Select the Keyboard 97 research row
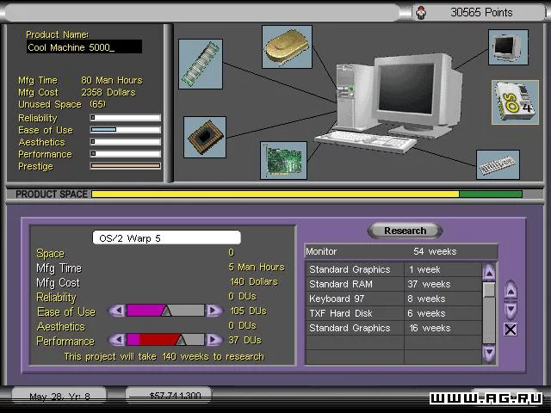 click(393, 299)
